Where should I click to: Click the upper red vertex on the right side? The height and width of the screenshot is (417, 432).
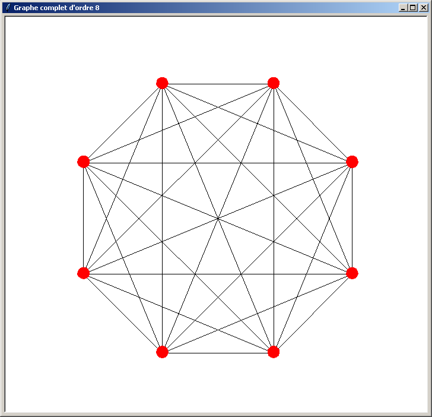[352, 162]
